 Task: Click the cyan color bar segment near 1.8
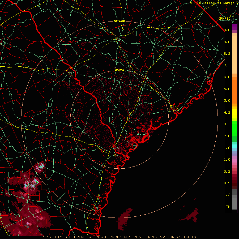click(x=234, y=146)
